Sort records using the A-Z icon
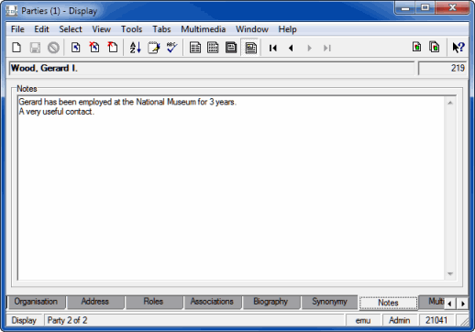Image resolution: width=475 pixels, height=332 pixels. tap(135, 48)
